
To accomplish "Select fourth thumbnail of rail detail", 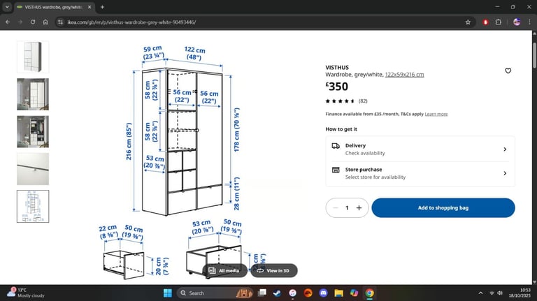I will [33, 168].
